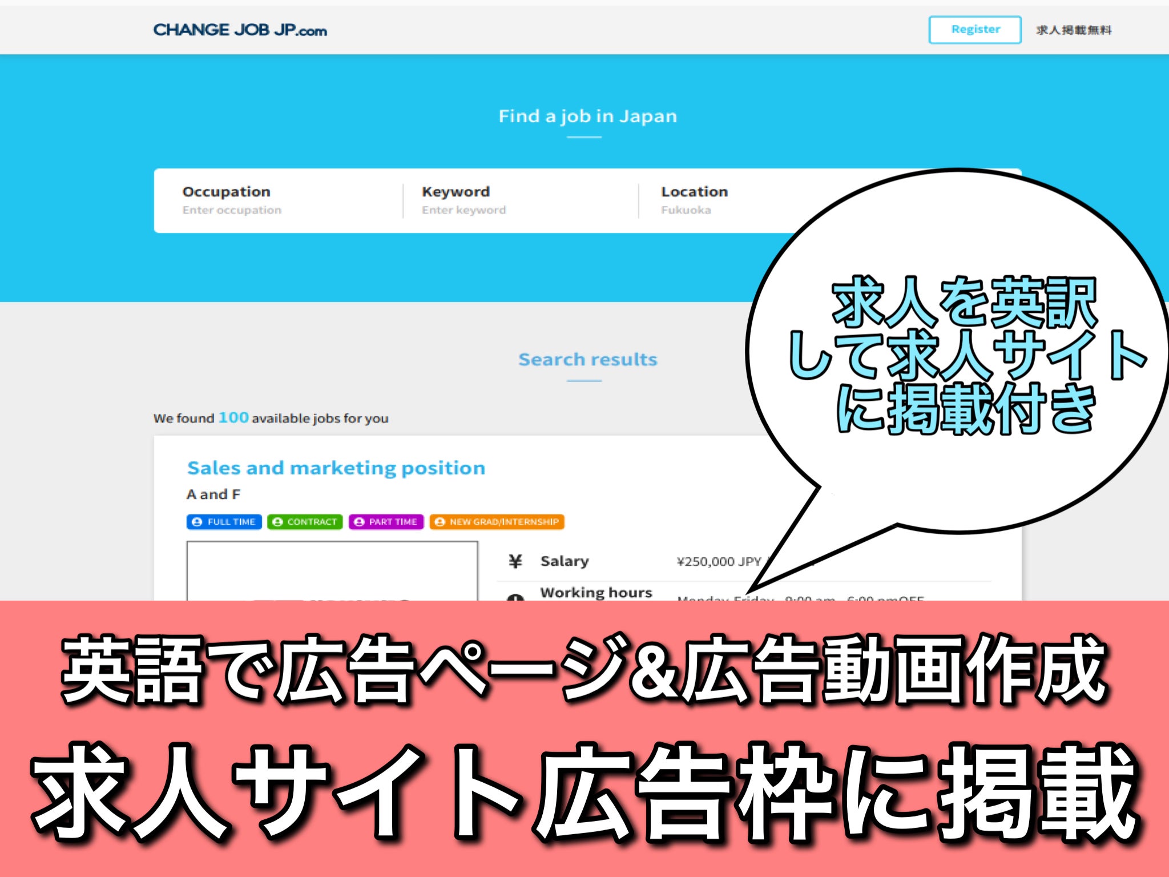
Task: Click the ¥250,000 JPY salary value
Action: coord(718,562)
